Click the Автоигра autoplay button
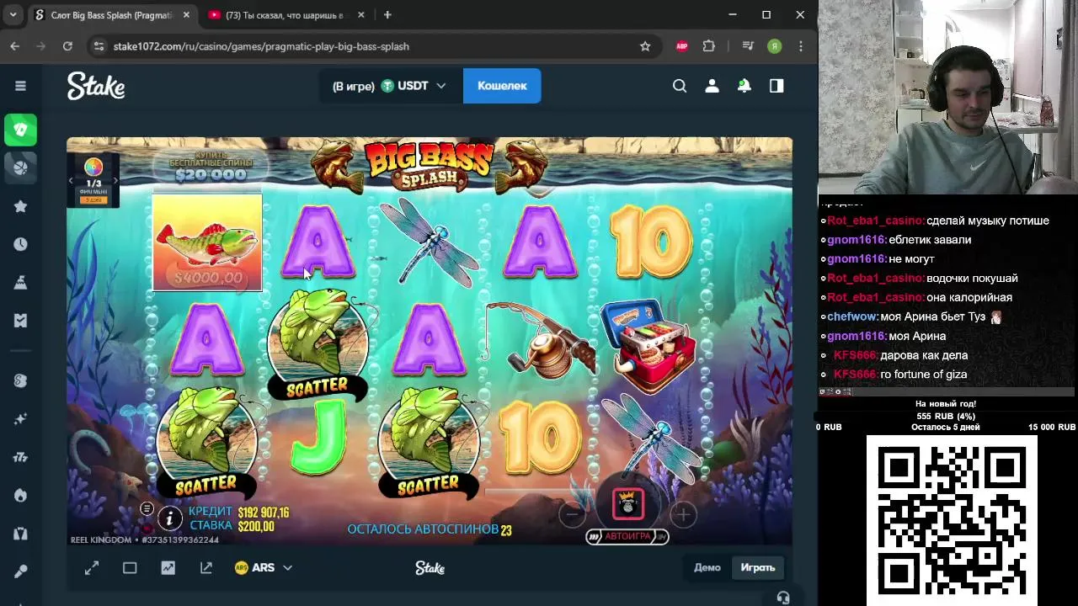The height and width of the screenshot is (606, 1078). (627, 536)
